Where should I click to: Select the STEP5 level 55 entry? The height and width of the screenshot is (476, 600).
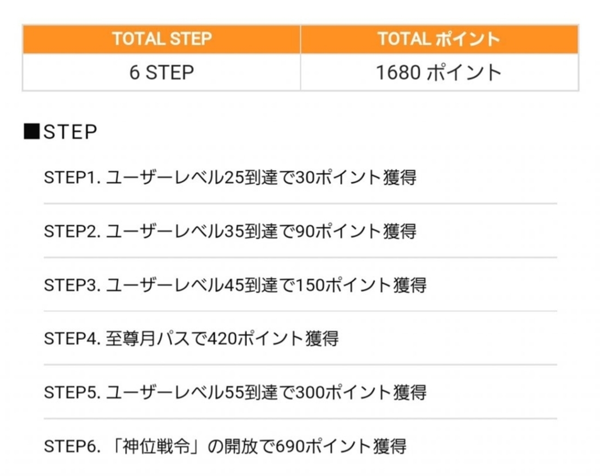(235, 393)
